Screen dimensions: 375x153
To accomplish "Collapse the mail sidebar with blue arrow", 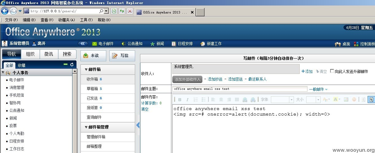I will pyautogui.click(x=138, y=125).
